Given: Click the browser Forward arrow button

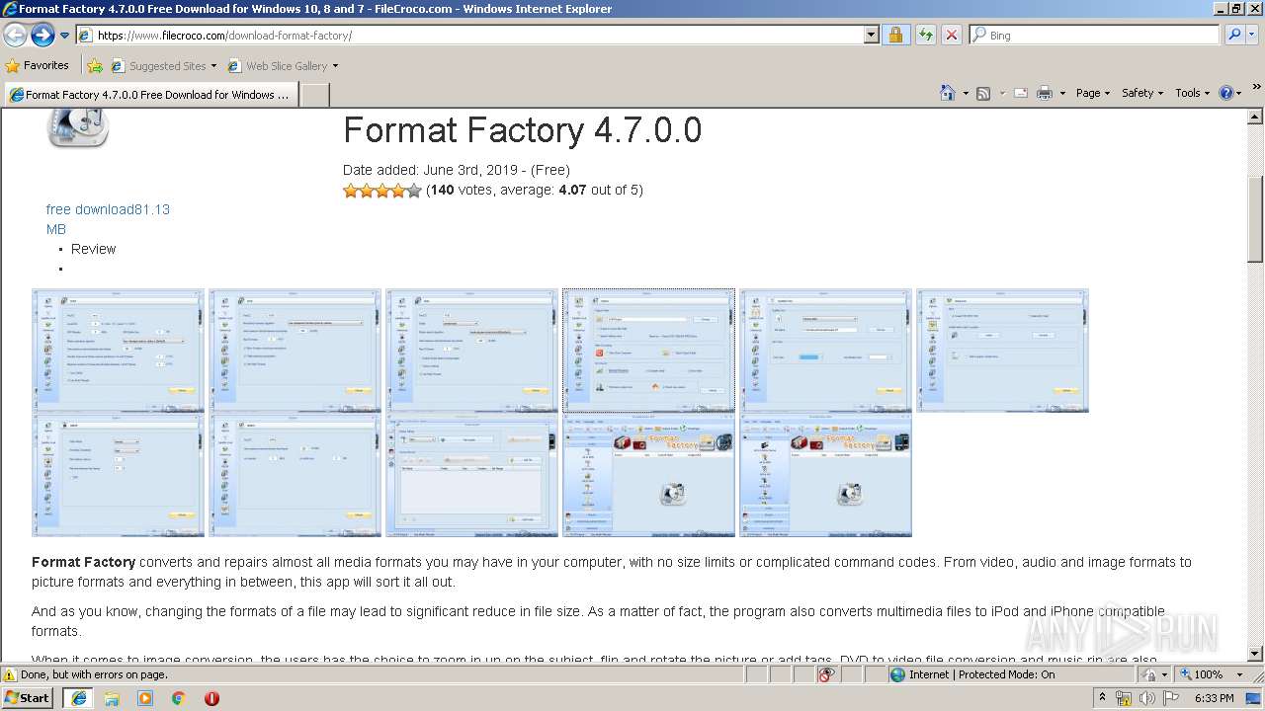Looking at the screenshot, I should pos(42,36).
